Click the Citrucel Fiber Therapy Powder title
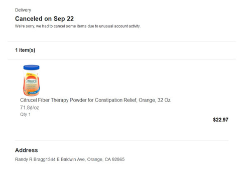Image resolution: width=251 pixels, height=183 pixels. coord(95,100)
